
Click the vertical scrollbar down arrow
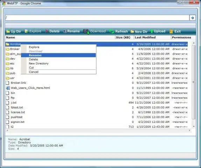point(194,127)
